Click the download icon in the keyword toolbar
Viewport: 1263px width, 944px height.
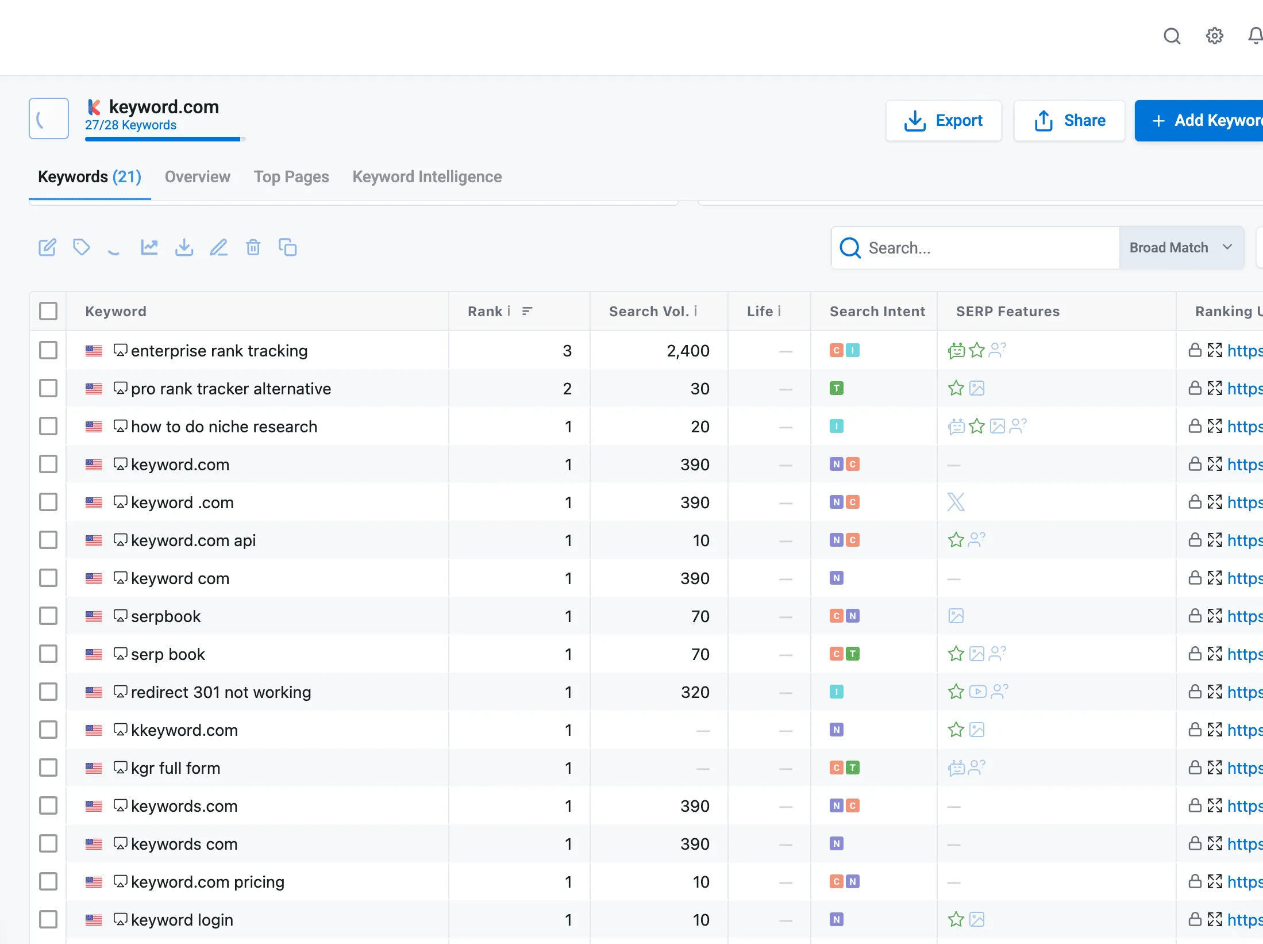pyautogui.click(x=184, y=247)
